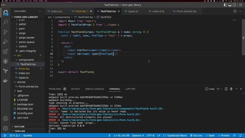Open the Docker view icon
Screen dimensions: 245x138
[5, 81]
